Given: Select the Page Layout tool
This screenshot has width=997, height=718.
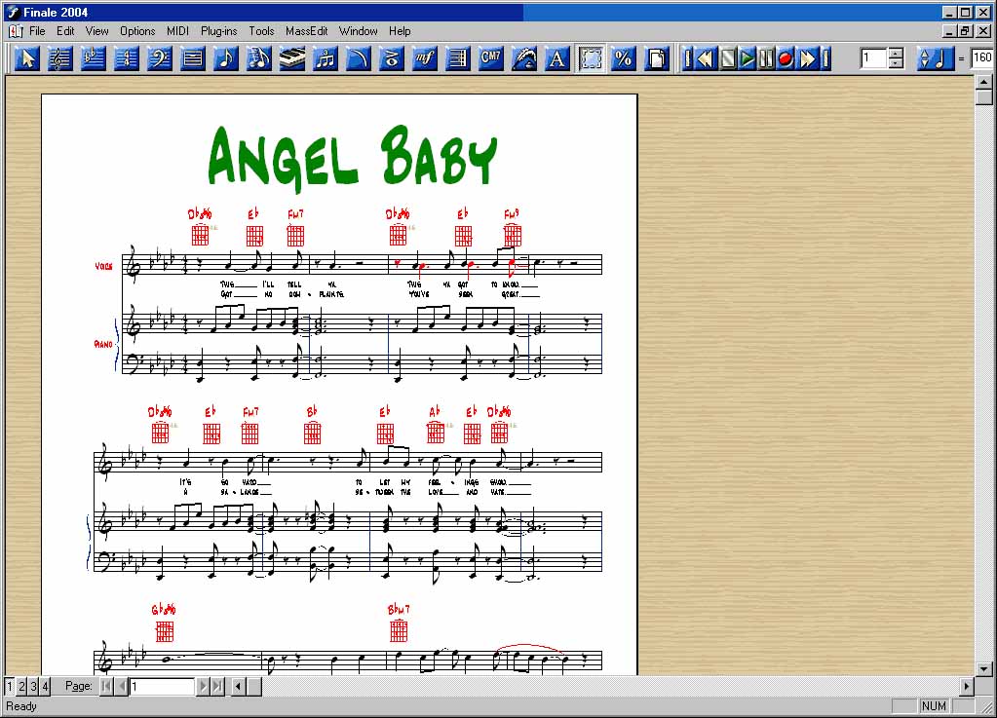Looking at the screenshot, I should (x=657, y=58).
